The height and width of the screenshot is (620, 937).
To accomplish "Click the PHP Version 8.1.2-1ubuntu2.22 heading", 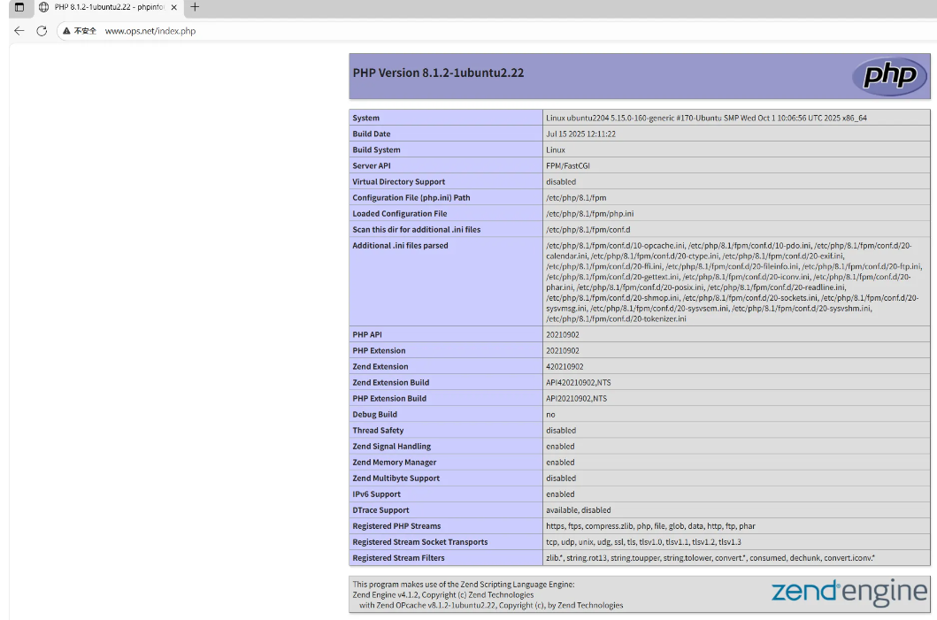I will (438, 73).
